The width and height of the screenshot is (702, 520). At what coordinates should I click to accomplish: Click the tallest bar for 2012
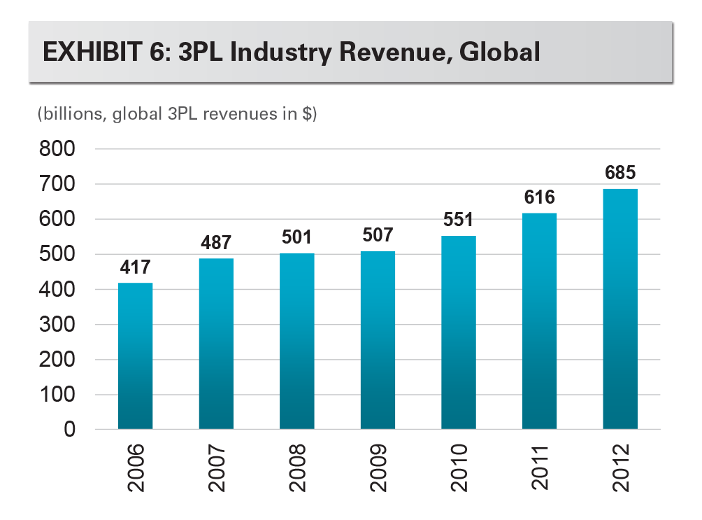619,309
